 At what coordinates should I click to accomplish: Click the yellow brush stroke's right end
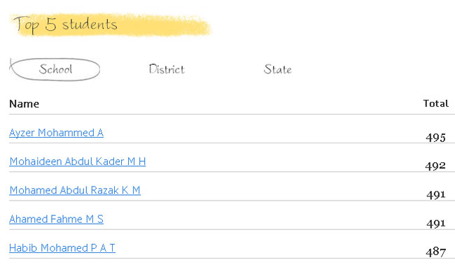click(x=203, y=27)
